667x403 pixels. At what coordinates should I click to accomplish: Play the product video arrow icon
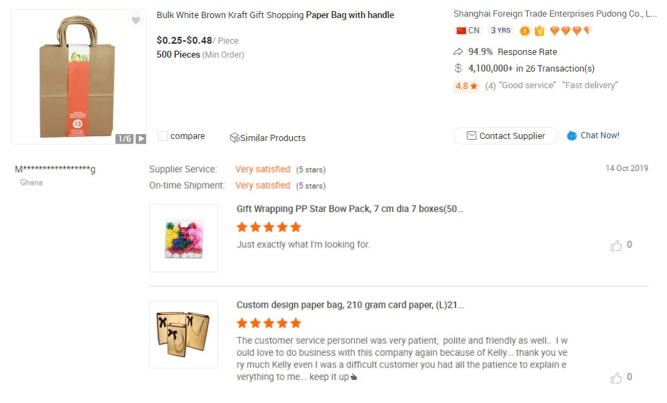coord(140,139)
